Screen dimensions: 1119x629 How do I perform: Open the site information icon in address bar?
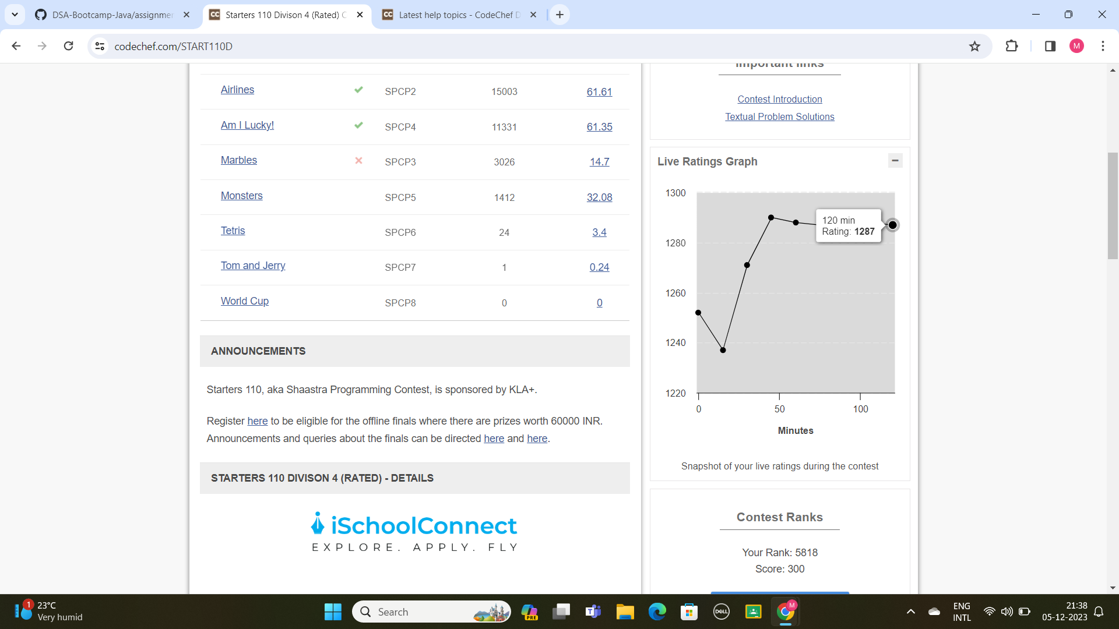(100, 46)
